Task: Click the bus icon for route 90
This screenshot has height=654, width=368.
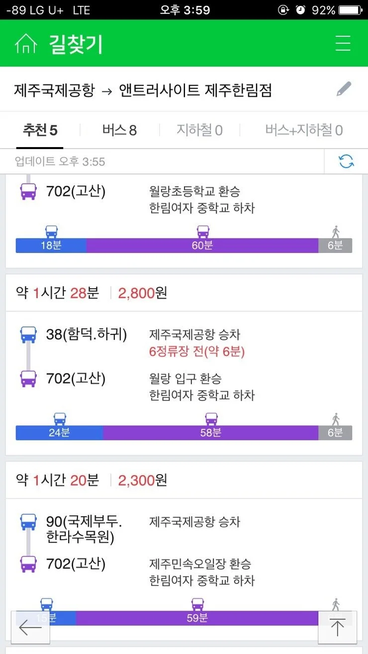Action: [27, 522]
